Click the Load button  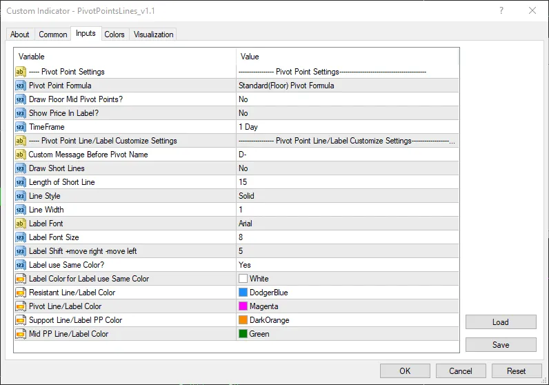500,322
